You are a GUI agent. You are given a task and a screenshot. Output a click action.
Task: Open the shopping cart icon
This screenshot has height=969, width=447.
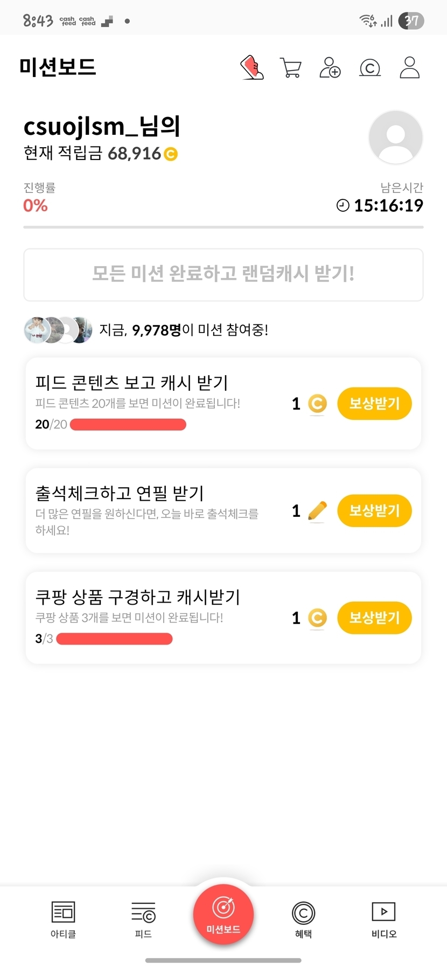(291, 68)
